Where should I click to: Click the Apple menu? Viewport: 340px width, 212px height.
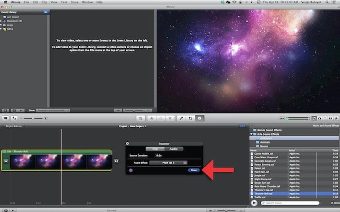pyautogui.click(x=6, y=2)
